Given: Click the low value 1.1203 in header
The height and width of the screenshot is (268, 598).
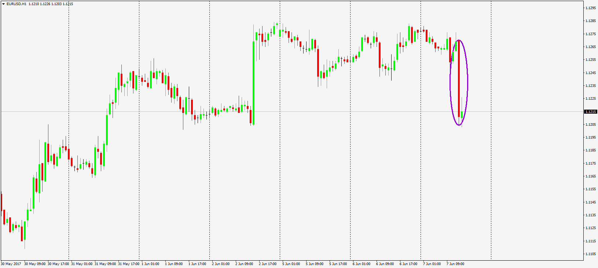Looking at the screenshot, I should [x=56, y=4].
